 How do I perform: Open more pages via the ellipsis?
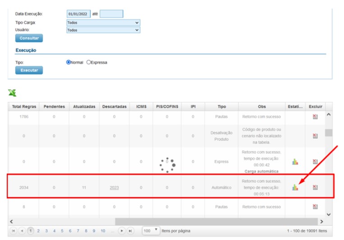113,231
